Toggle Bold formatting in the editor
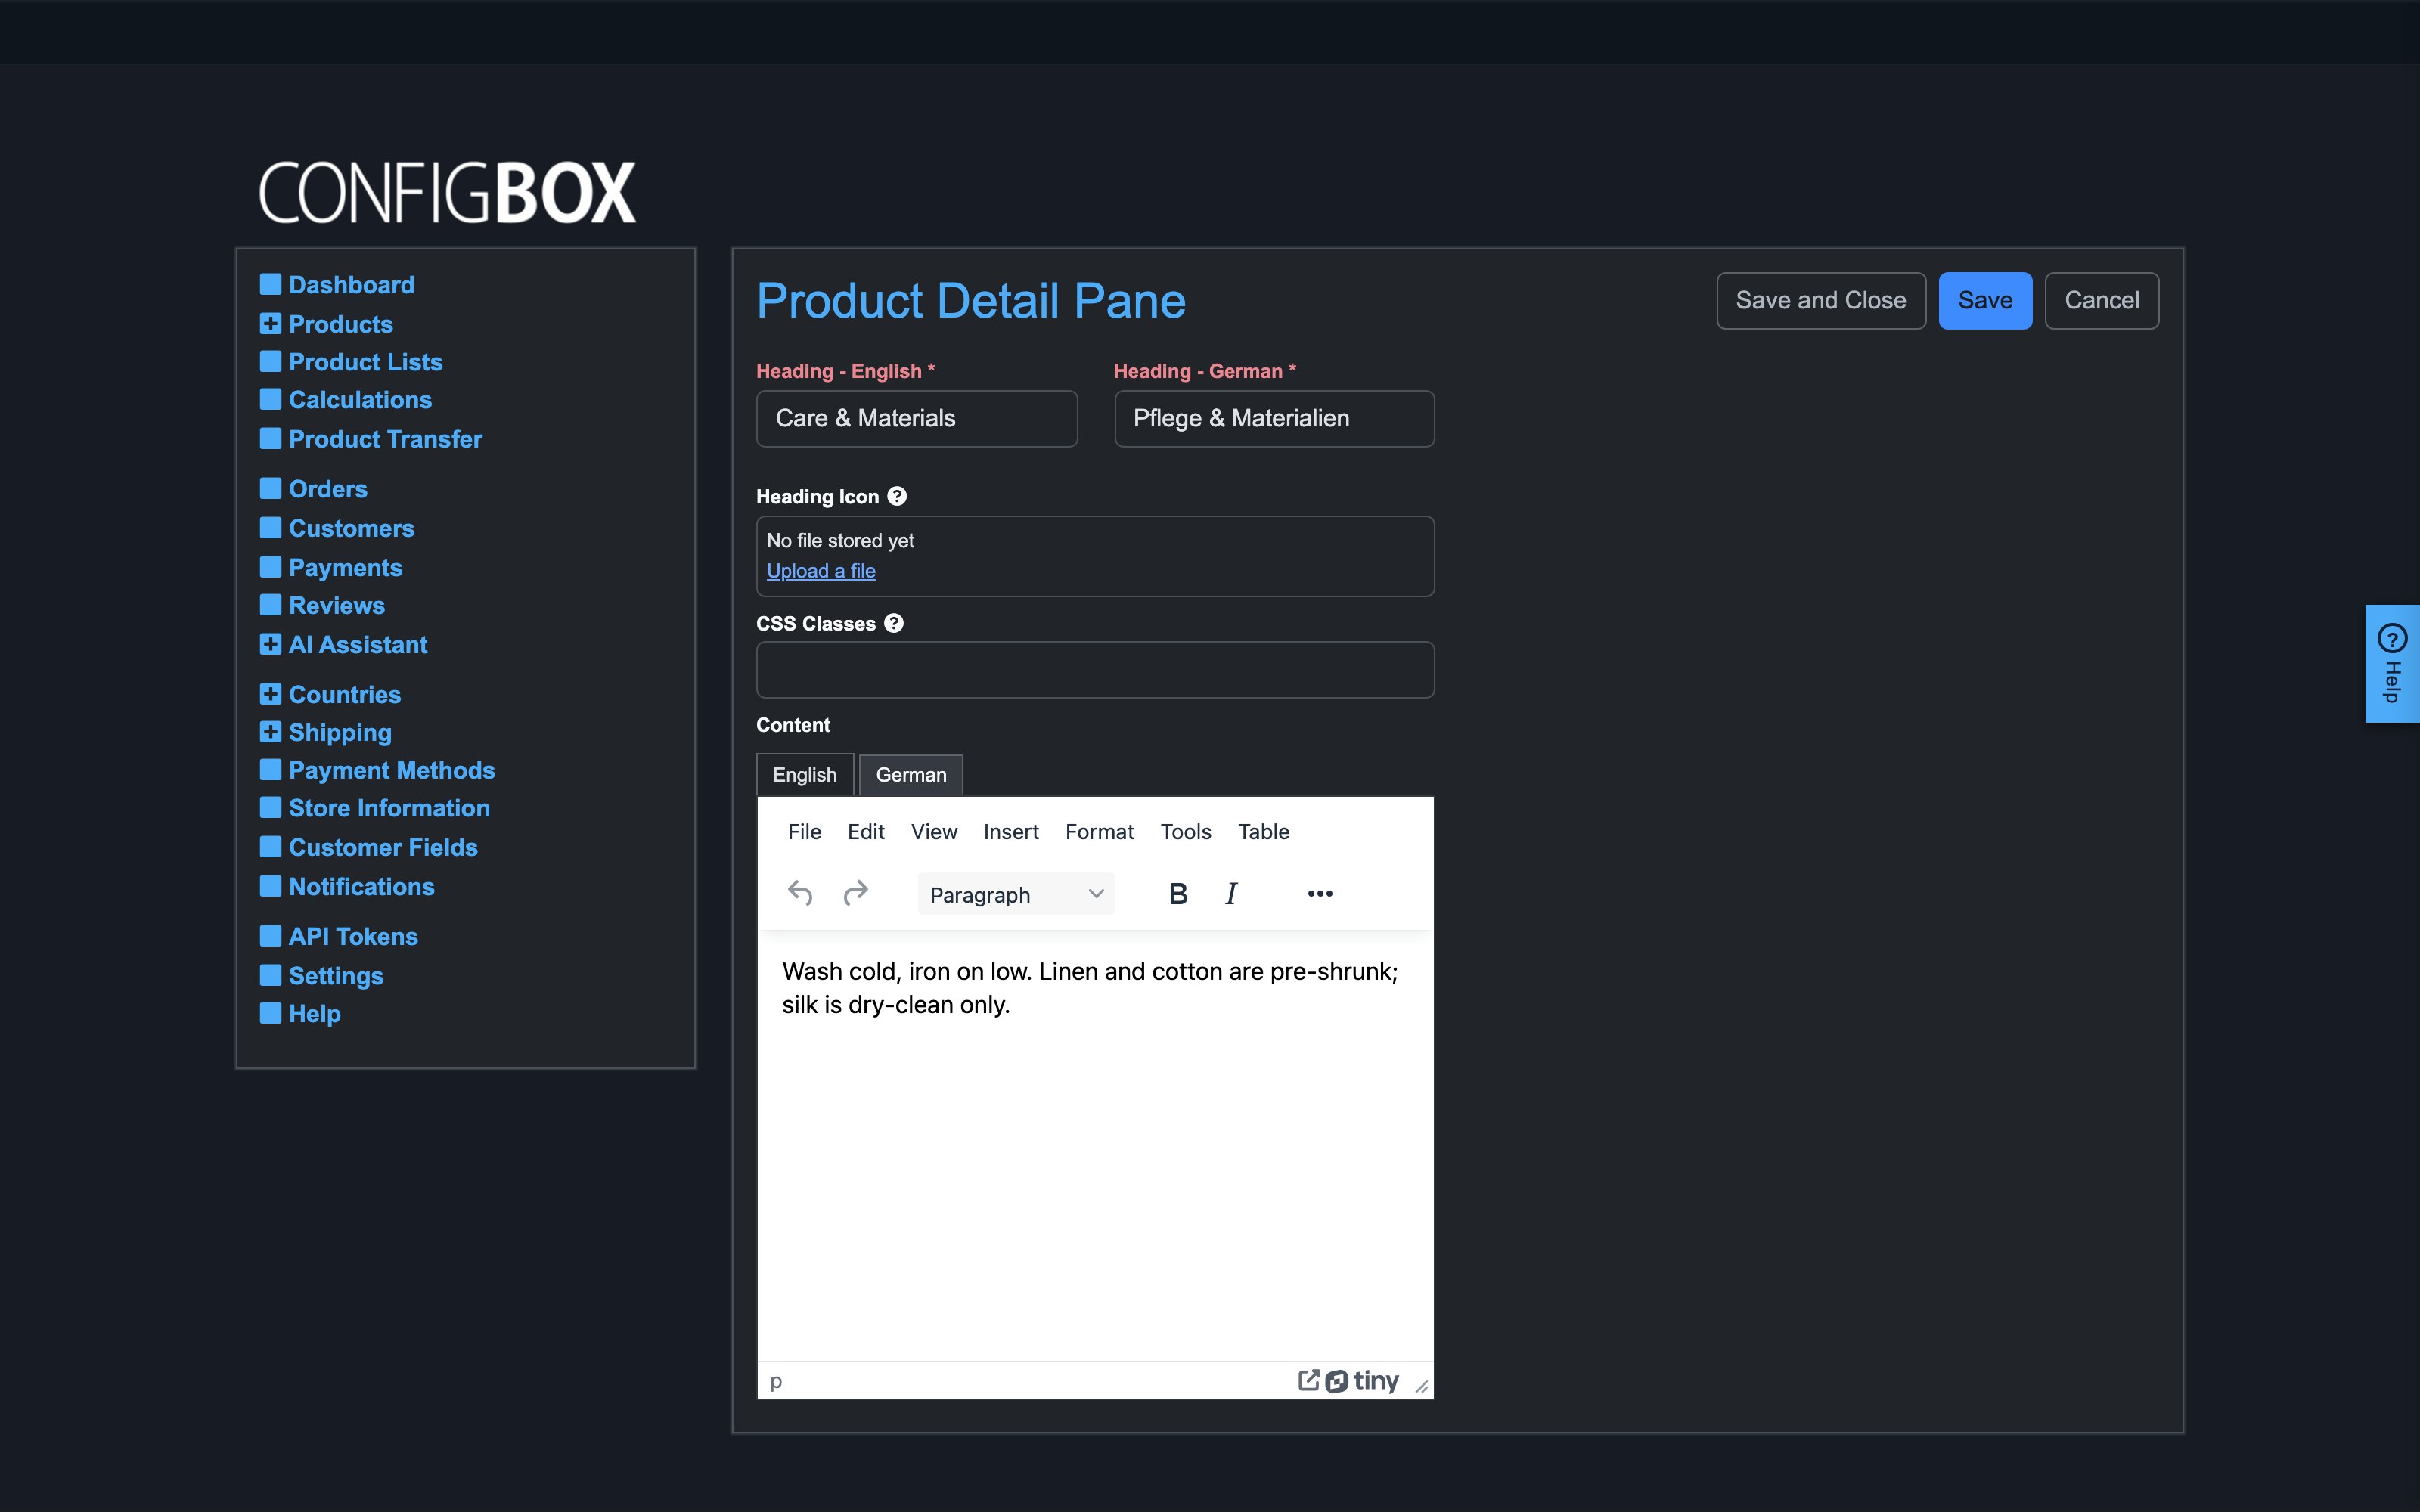2420x1512 pixels. (1178, 894)
